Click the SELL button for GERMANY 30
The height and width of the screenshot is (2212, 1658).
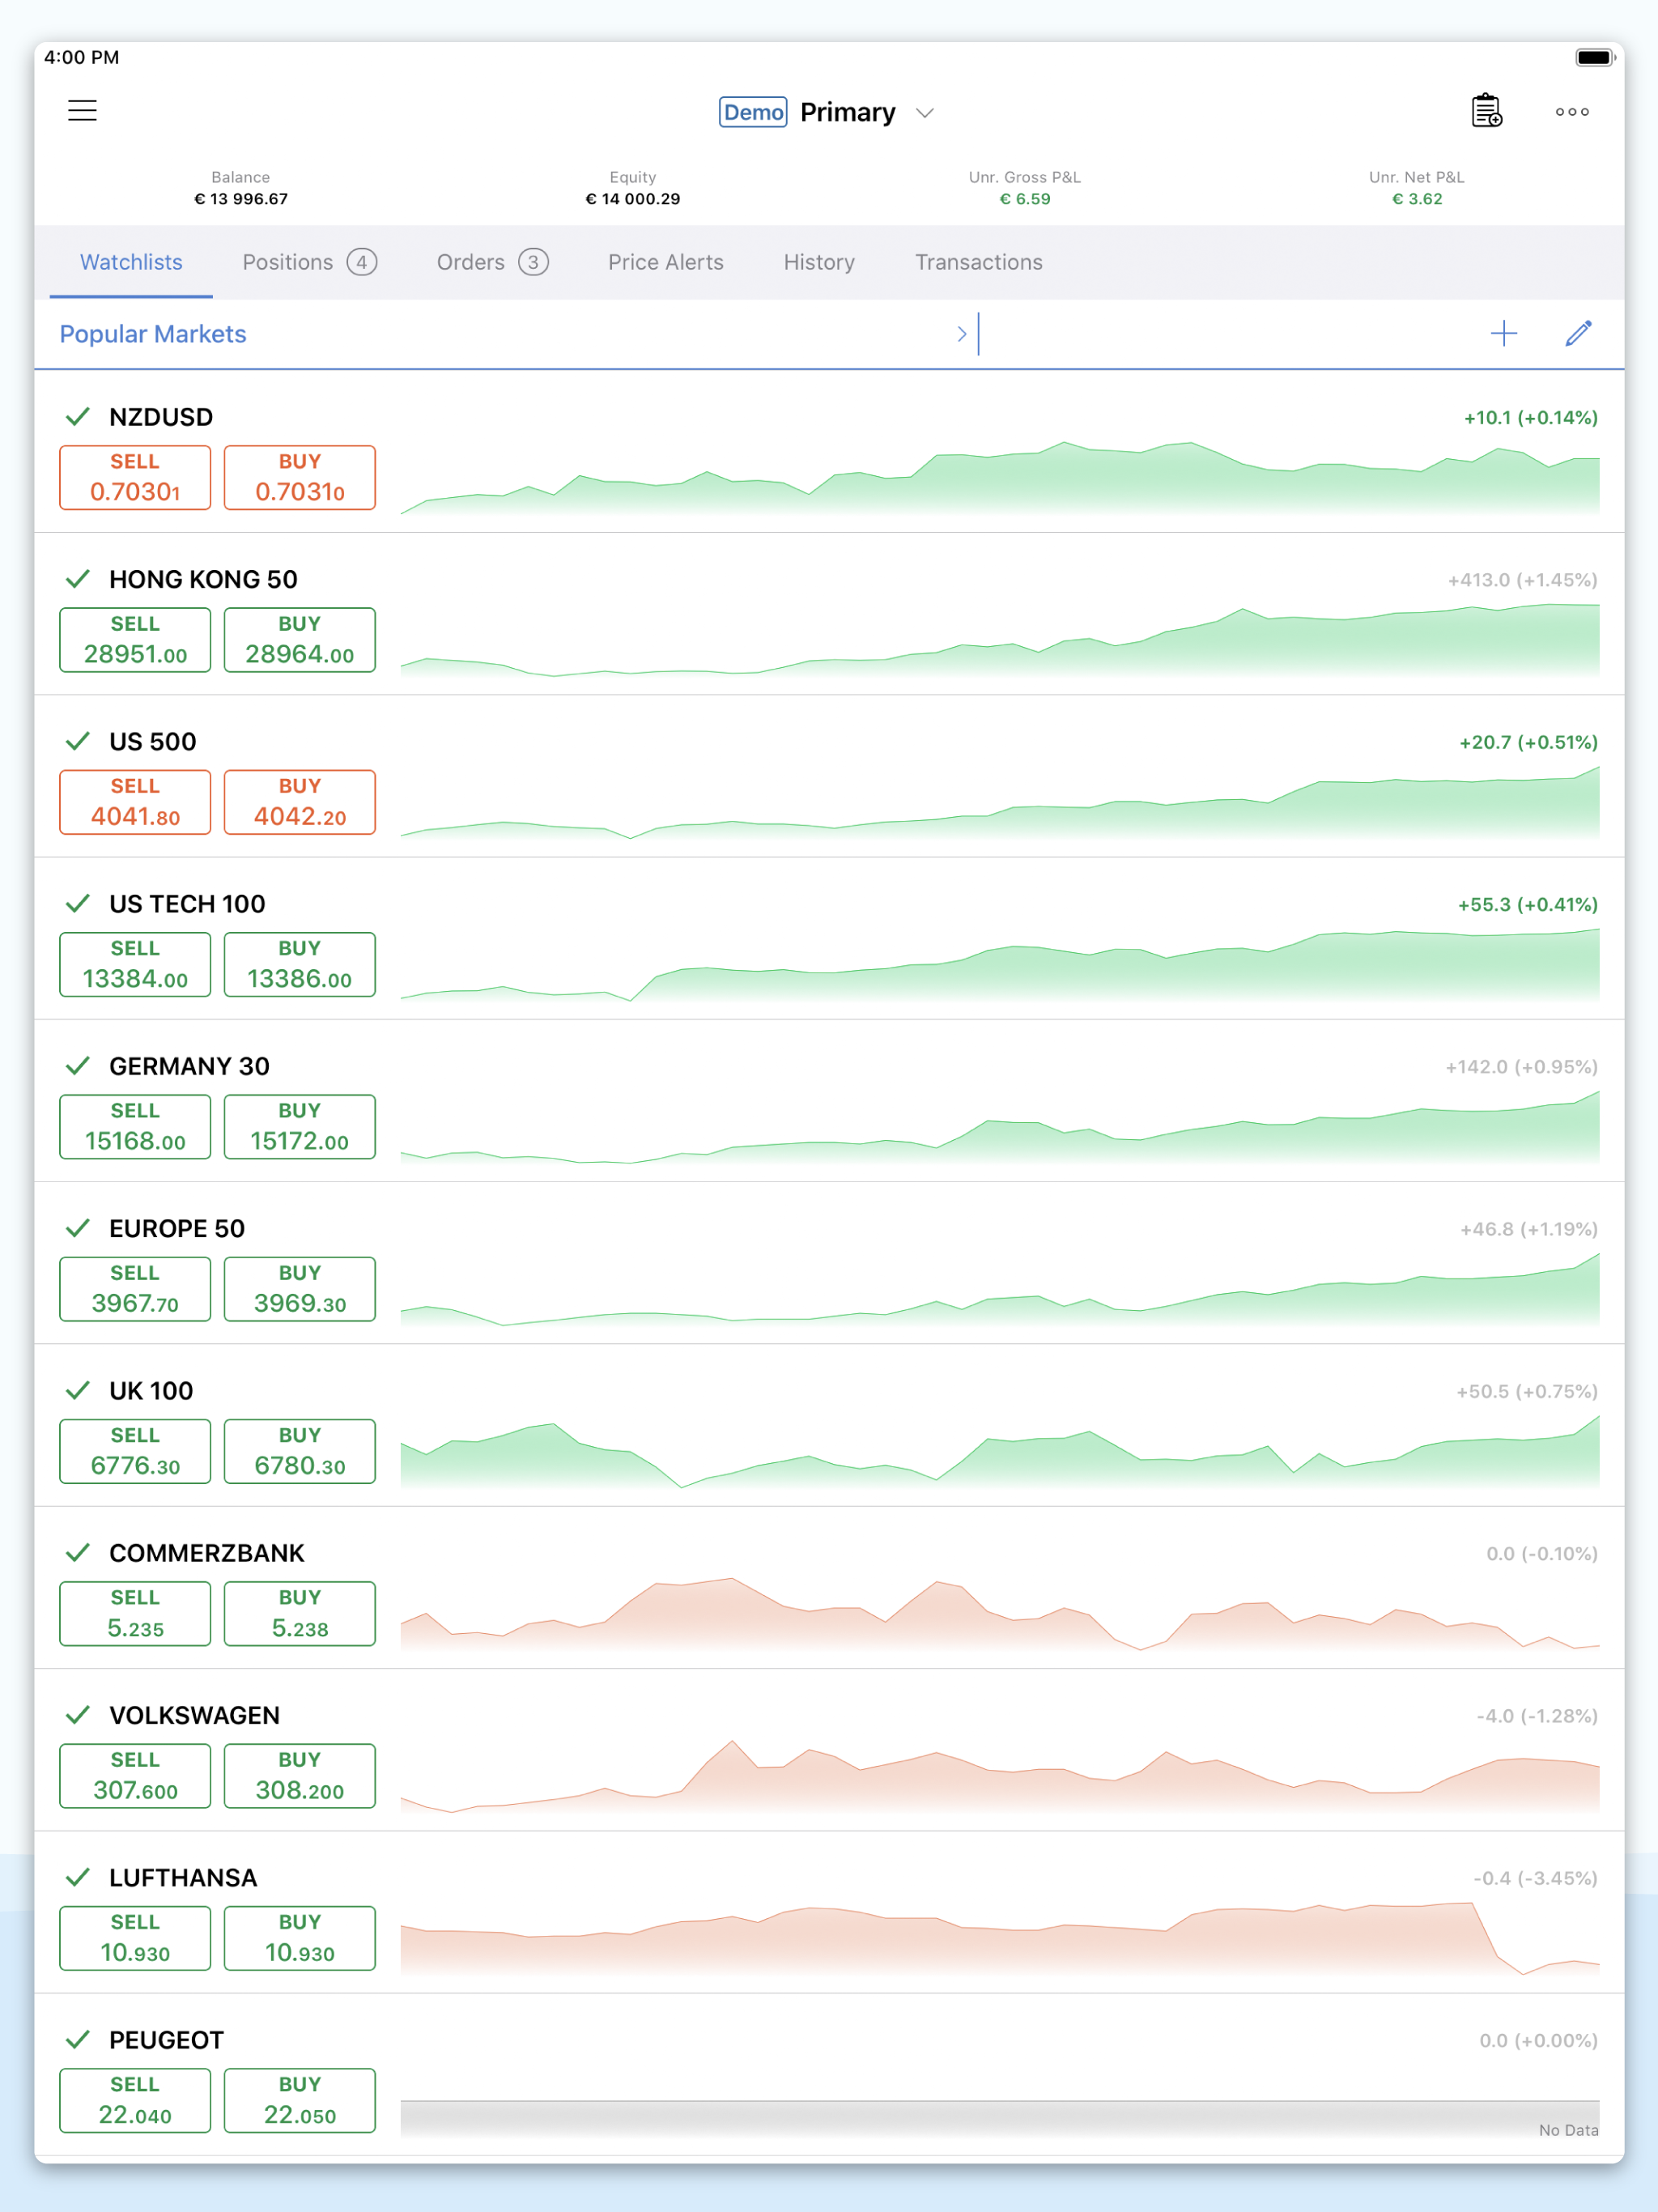click(x=135, y=1126)
